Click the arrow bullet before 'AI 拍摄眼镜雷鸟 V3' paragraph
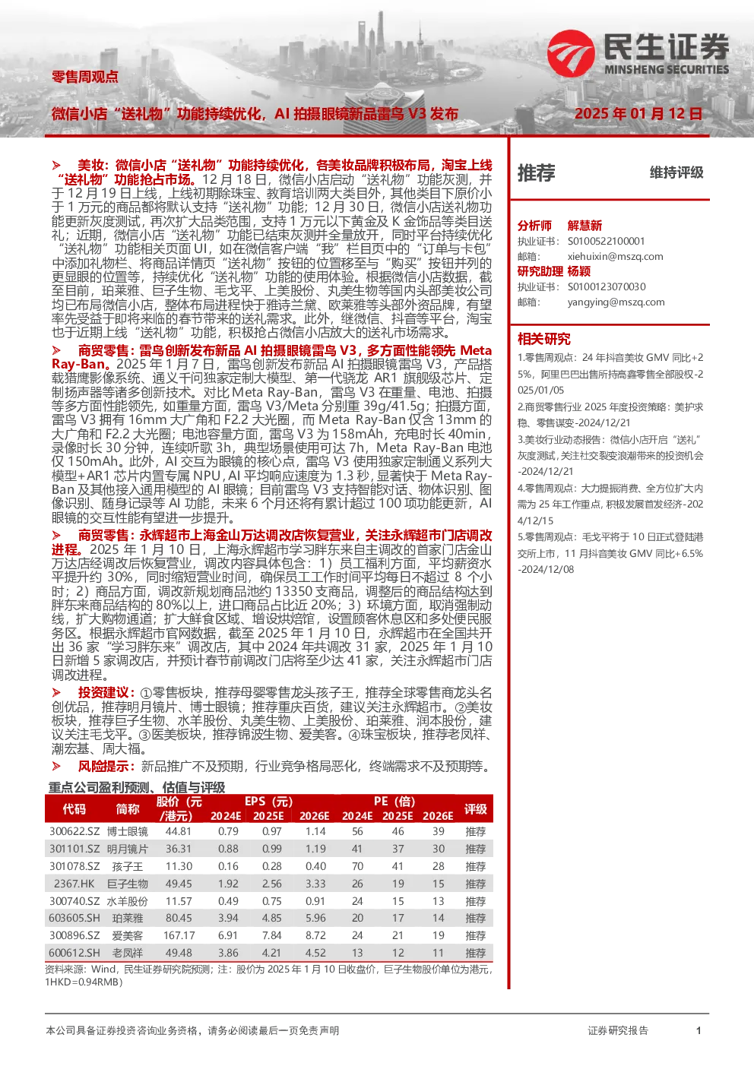754x1066 pixels. pos(56,350)
